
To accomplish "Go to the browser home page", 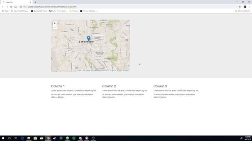I will 15,7.
